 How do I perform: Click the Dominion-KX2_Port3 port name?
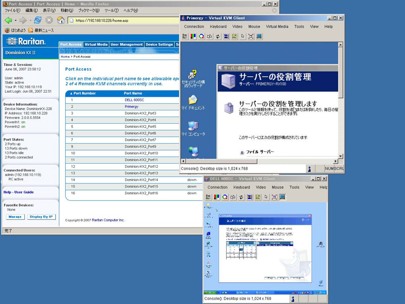coord(140,113)
